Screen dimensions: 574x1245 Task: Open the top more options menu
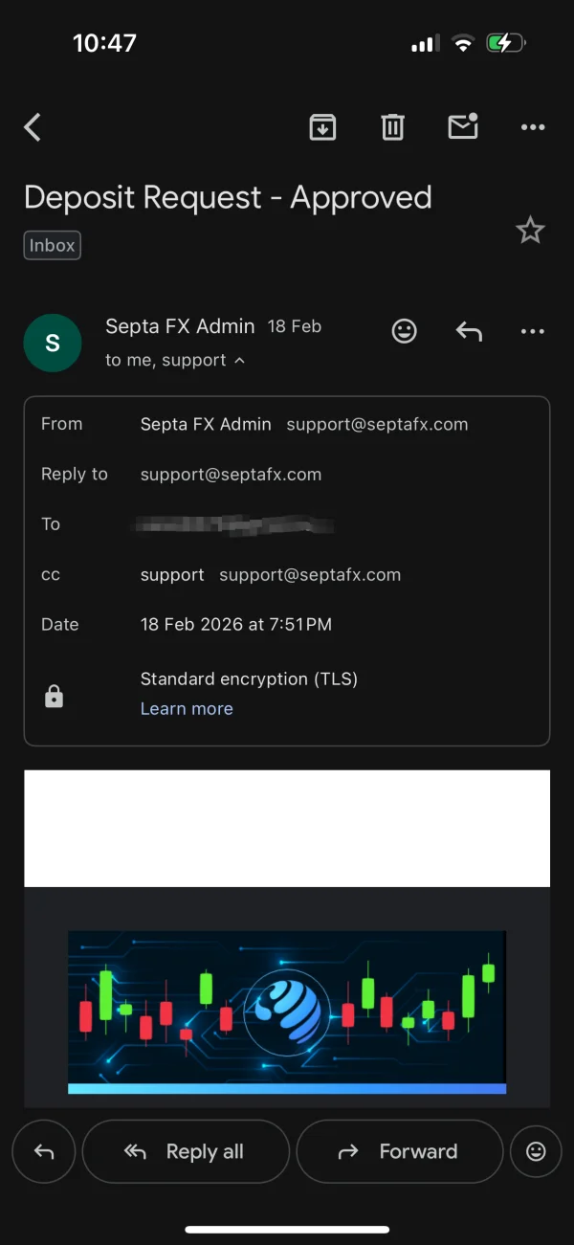pos(532,127)
